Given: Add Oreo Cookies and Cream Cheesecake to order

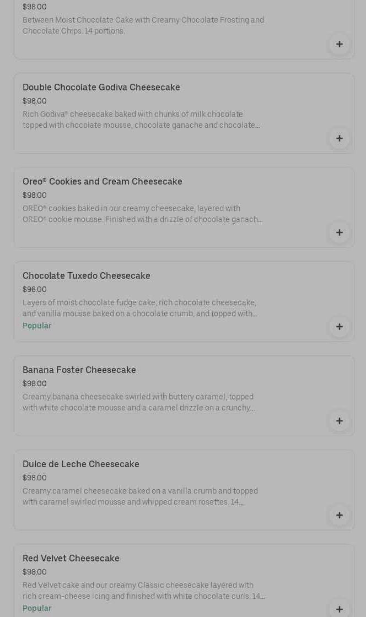Looking at the screenshot, I should tap(339, 232).
